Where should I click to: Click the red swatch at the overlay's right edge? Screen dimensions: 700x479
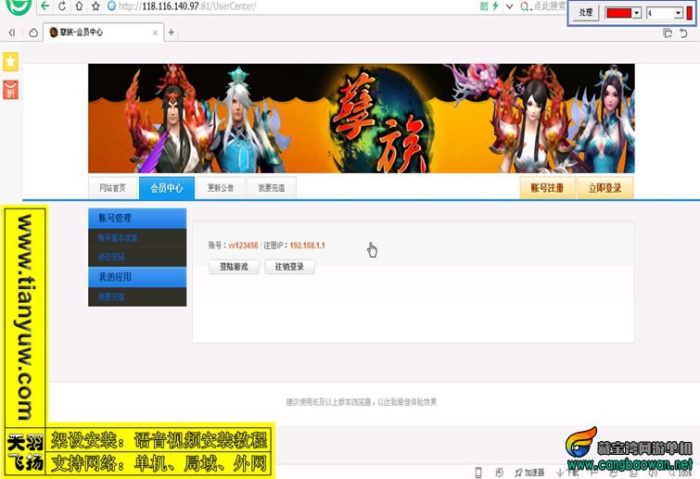689,12
